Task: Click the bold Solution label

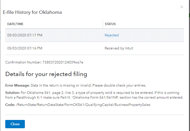Action: tap(12, 93)
